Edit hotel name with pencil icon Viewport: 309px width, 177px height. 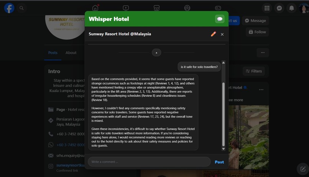pyautogui.click(x=213, y=34)
